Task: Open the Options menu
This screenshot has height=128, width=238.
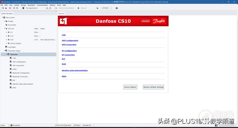Action: point(52,5)
